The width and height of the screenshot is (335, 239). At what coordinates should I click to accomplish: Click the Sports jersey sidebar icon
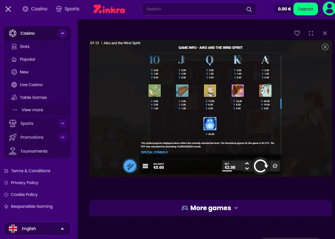[x=13, y=123]
